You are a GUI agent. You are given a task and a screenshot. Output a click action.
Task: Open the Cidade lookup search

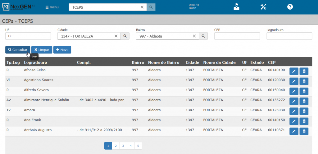(x=125, y=36)
